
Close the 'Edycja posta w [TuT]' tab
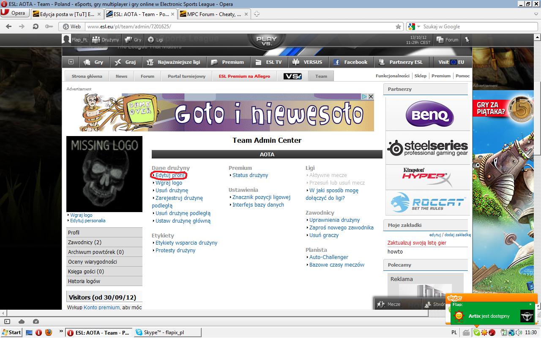point(99,14)
